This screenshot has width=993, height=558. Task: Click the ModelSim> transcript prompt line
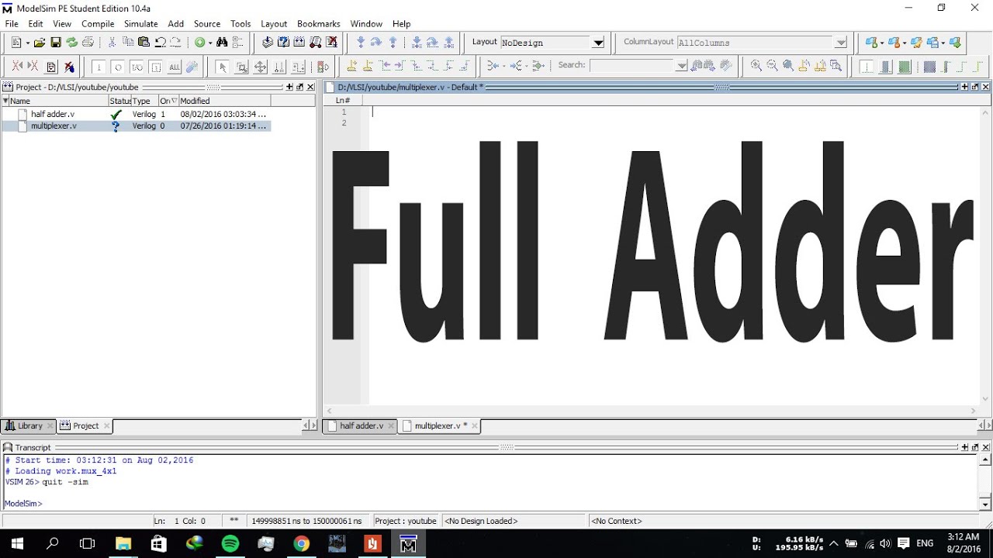pos(23,504)
